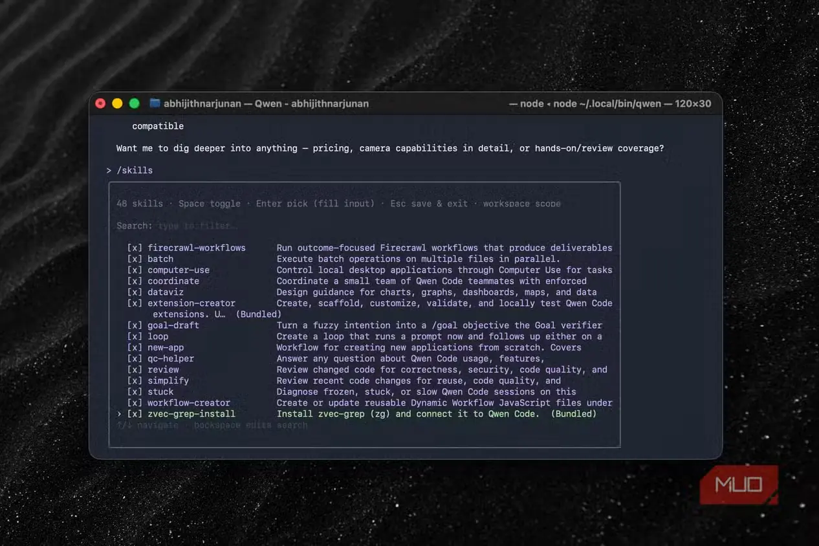819x546 pixels.
Task: Click the 'compatible' output line
Action: (158, 126)
